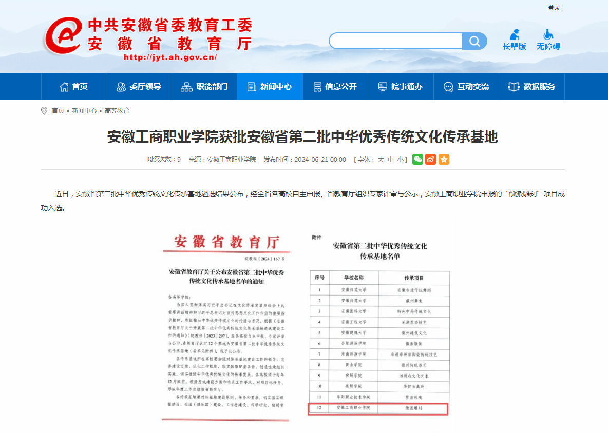Open the 委厅领导 navigation tab

click(x=139, y=86)
